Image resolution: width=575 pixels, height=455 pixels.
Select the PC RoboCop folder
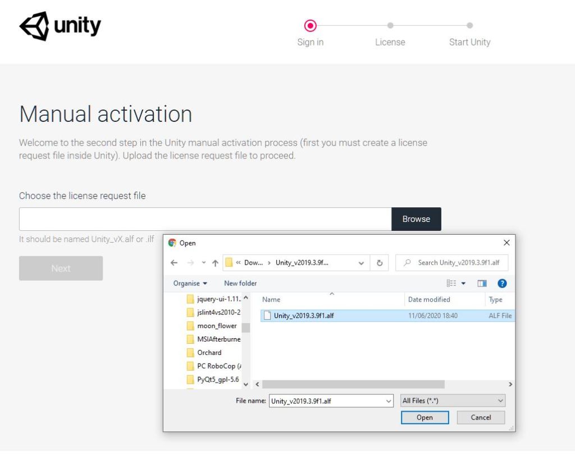(x=214, y=366)
